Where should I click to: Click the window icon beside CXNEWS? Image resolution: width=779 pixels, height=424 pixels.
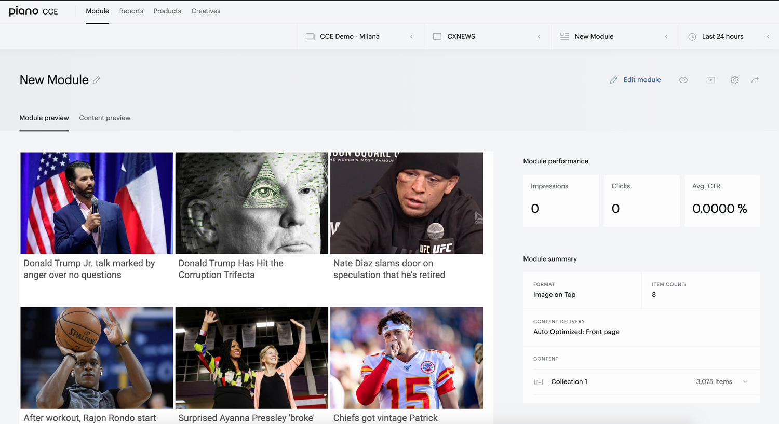(437, 37)
